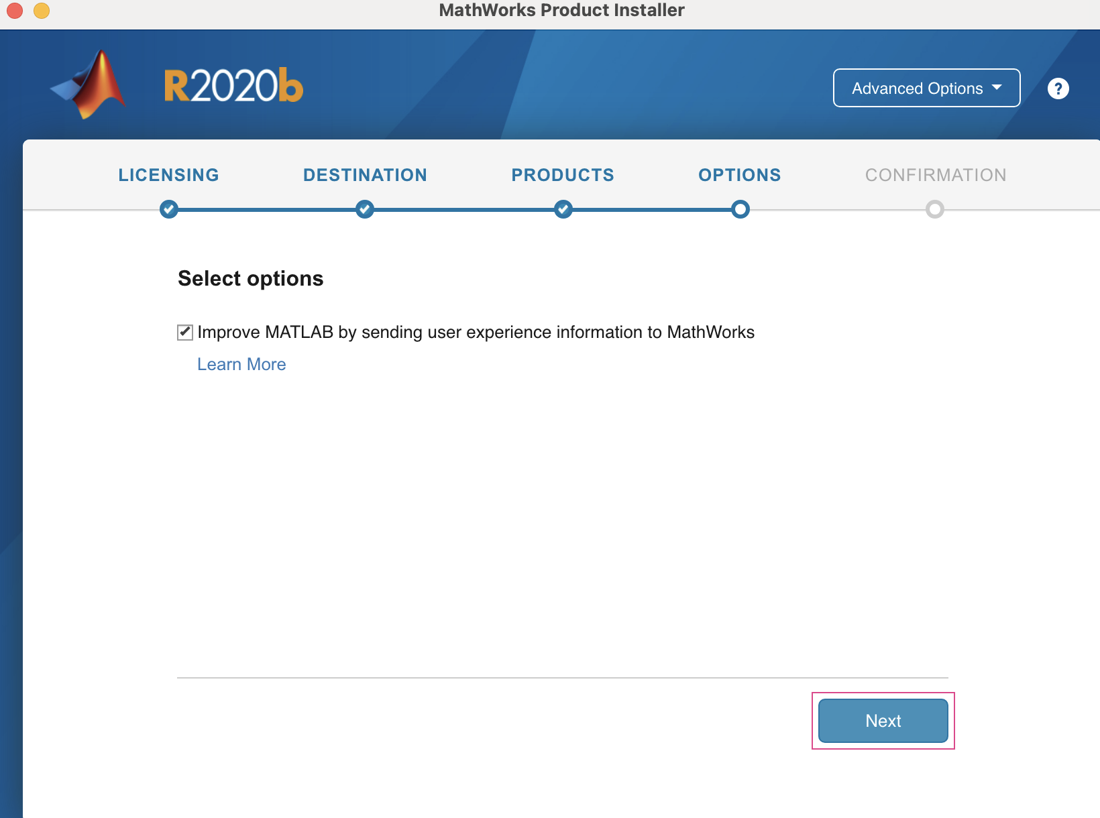Image resolution: width=1100 pixels, height=818 pixels.
Task: Click the MATLAB membrane logo
Action: (x=90, y=85)
